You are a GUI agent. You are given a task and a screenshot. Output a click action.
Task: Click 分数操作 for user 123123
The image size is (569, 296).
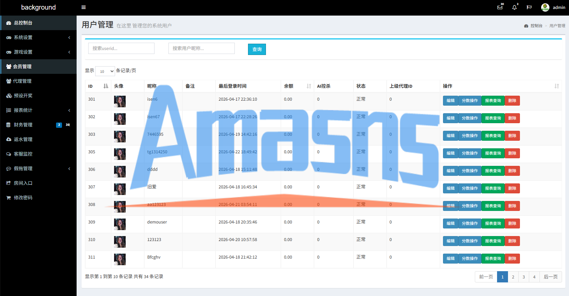pos(470,241)
